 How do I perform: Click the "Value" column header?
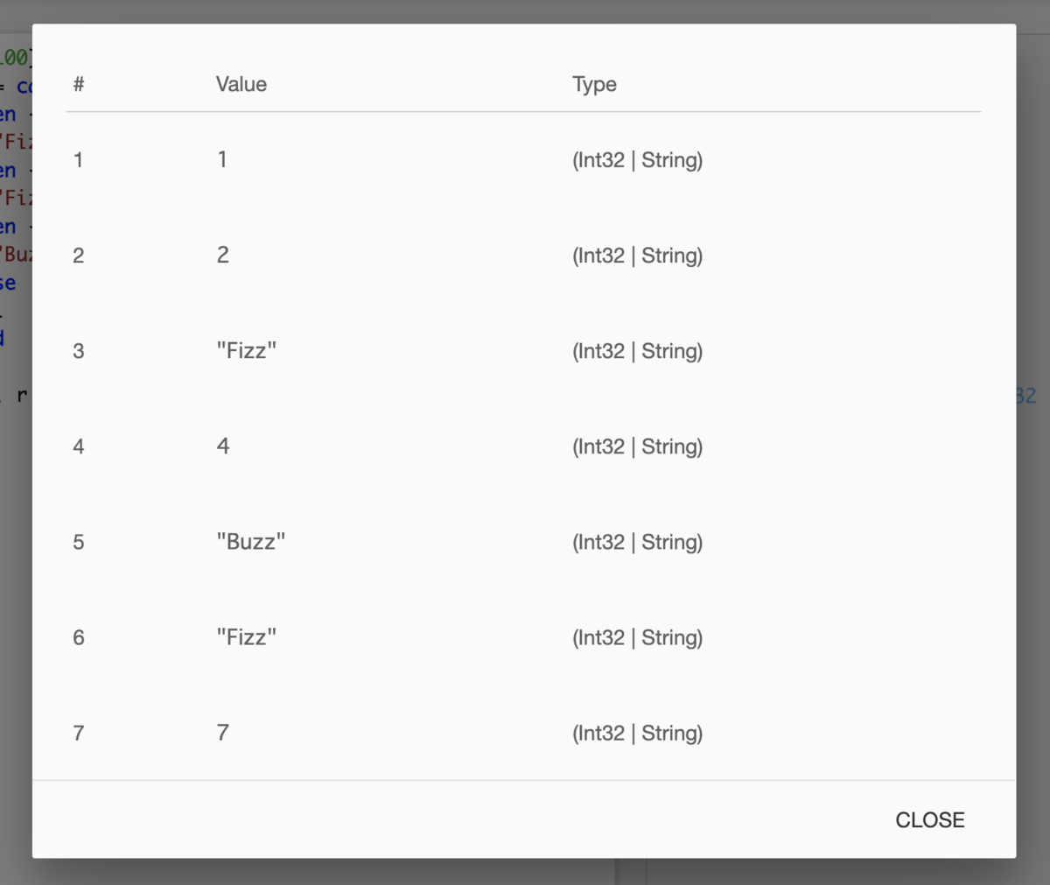(241, 84)
